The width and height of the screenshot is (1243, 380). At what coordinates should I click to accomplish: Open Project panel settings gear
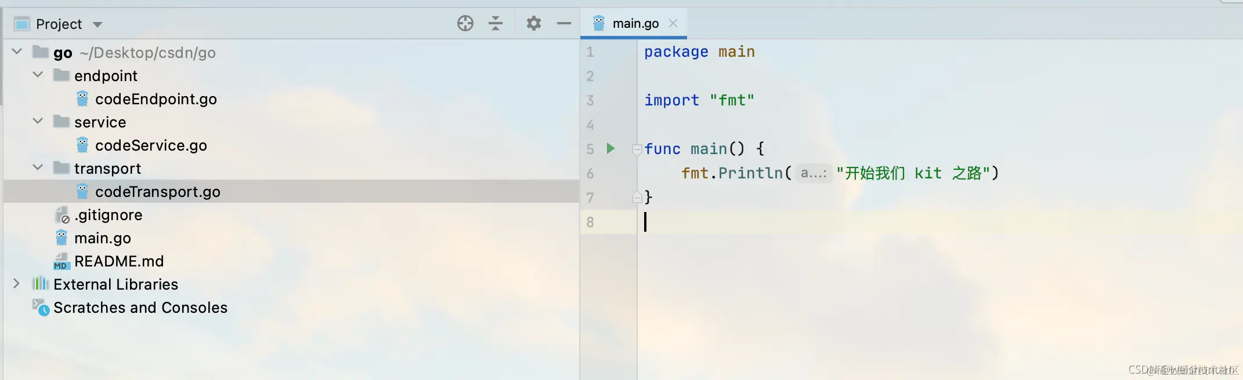pos(534,24)
